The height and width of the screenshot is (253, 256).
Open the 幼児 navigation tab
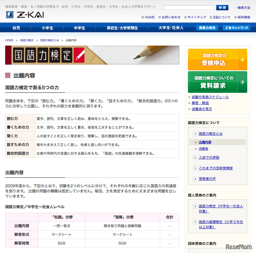[16, 28]
